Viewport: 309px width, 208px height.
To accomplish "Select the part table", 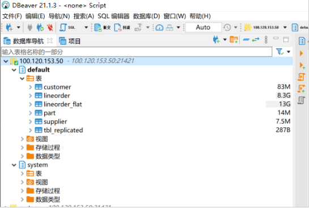I will click(49, 113).
